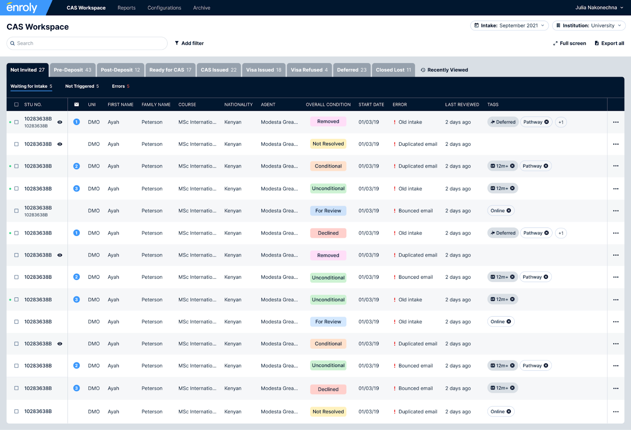Image resolution: width=631 pixels, height=430 pixels.
Task: Open the ellipsis actions menu on the first row
Action: coord(615,122)
